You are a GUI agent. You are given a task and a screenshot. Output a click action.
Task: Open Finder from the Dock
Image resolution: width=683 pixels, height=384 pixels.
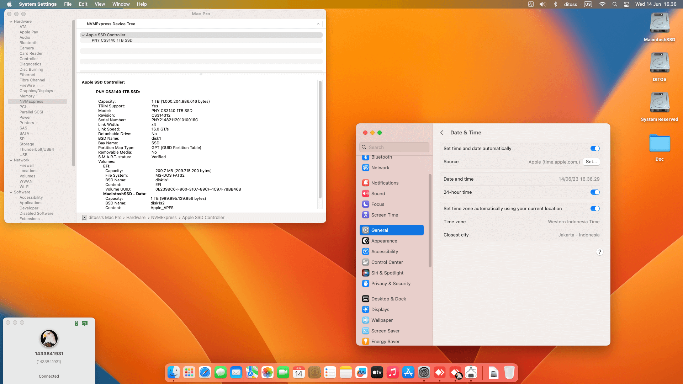(x=174, y=373)
